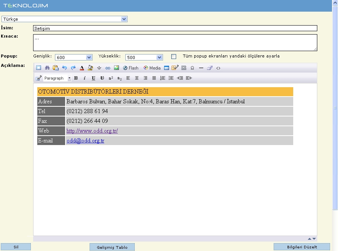Enlarge editor with down arrow

pyautogui.click(x=314, y=239)
